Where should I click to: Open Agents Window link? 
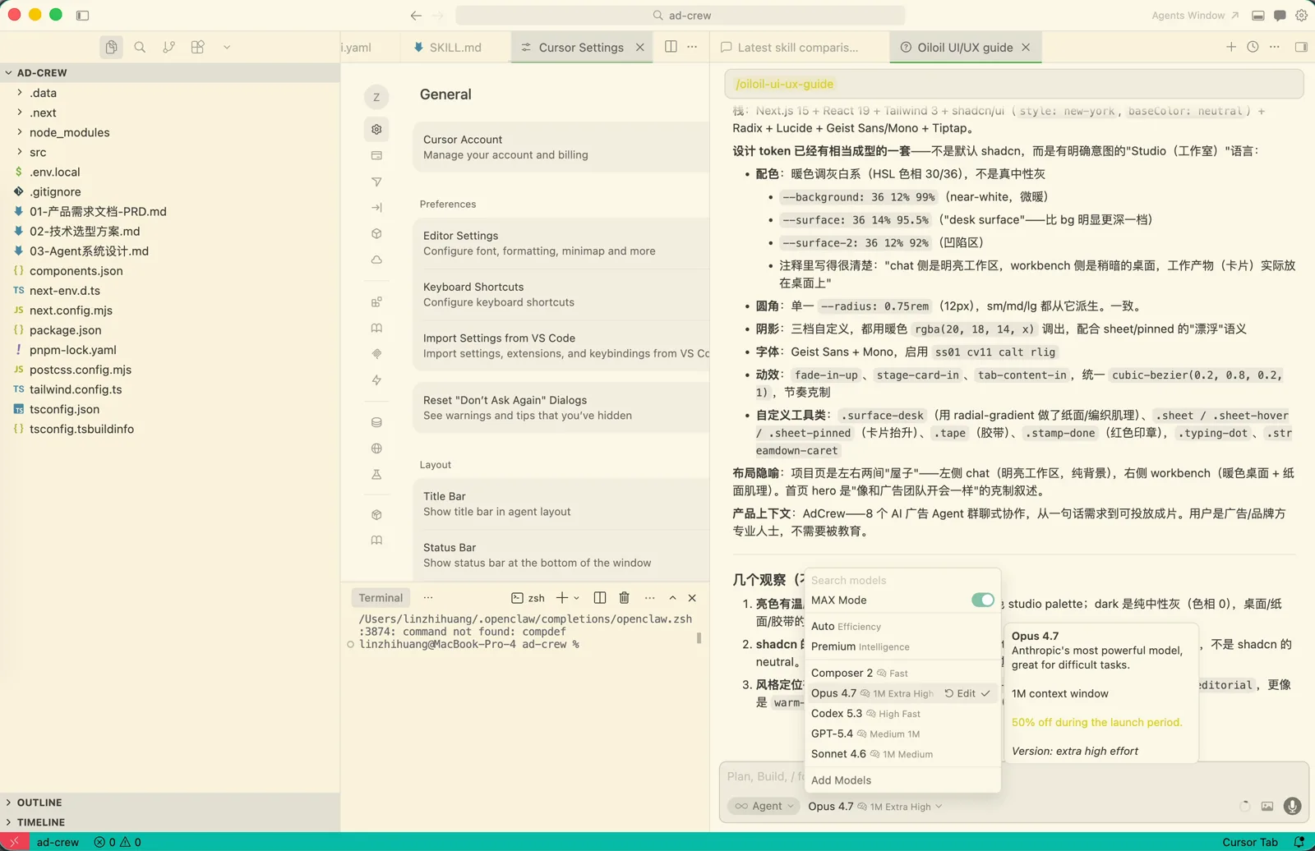[x=1194, y=15]
